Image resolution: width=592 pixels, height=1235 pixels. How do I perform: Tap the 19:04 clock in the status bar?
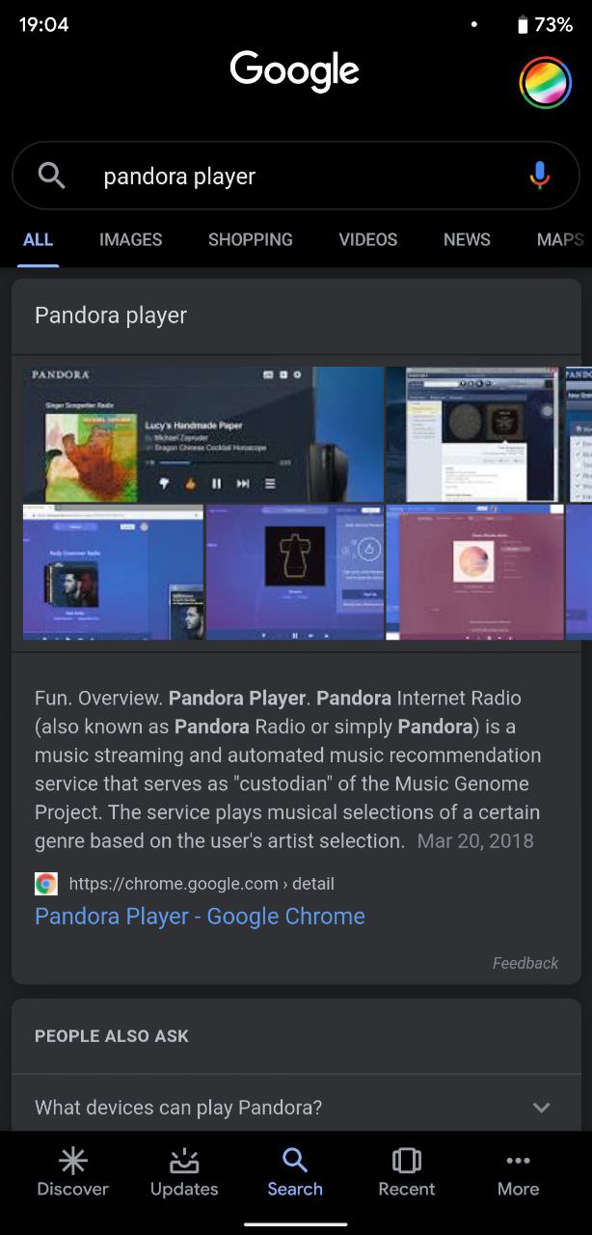pos(43,25)
